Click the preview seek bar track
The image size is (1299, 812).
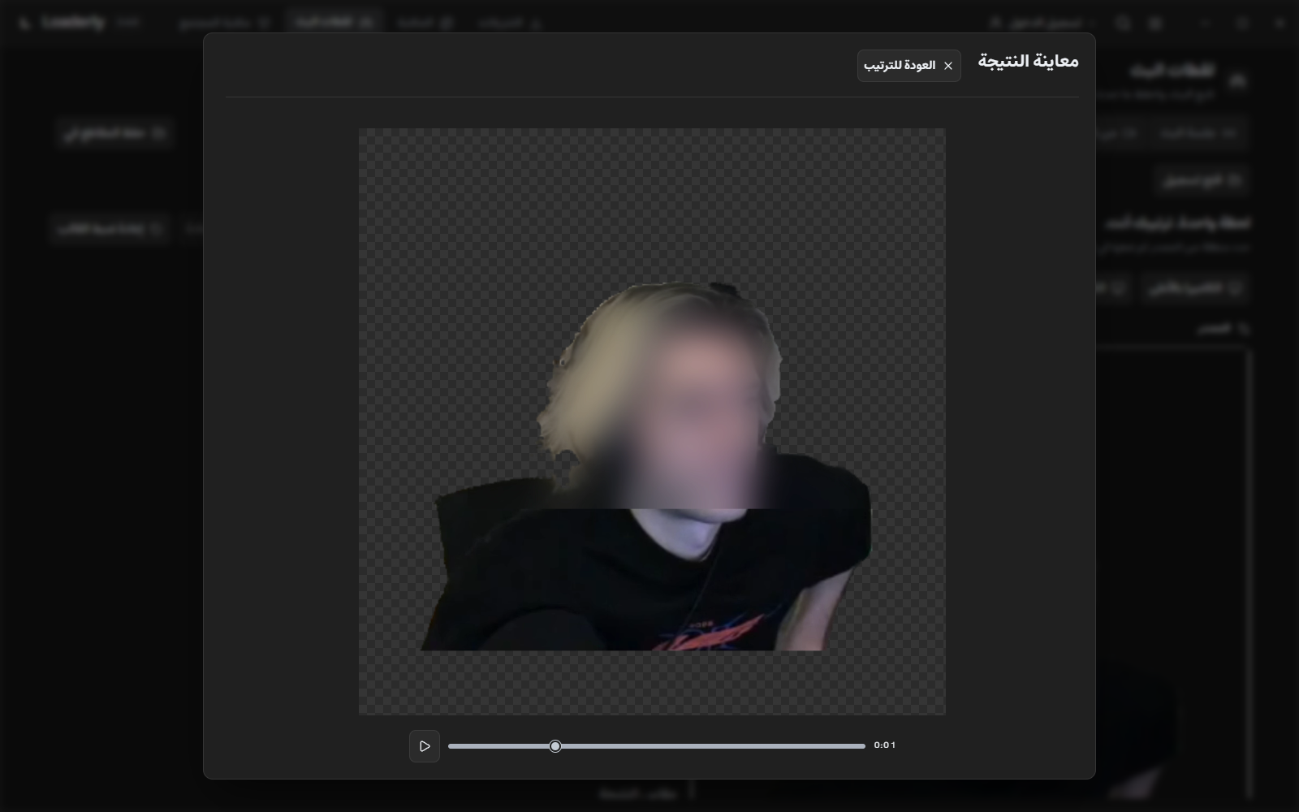coord(656,746)
